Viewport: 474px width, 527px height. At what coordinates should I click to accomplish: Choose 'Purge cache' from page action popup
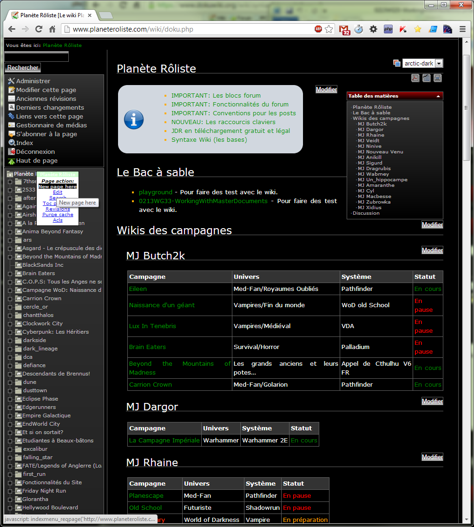pos(58,215)
